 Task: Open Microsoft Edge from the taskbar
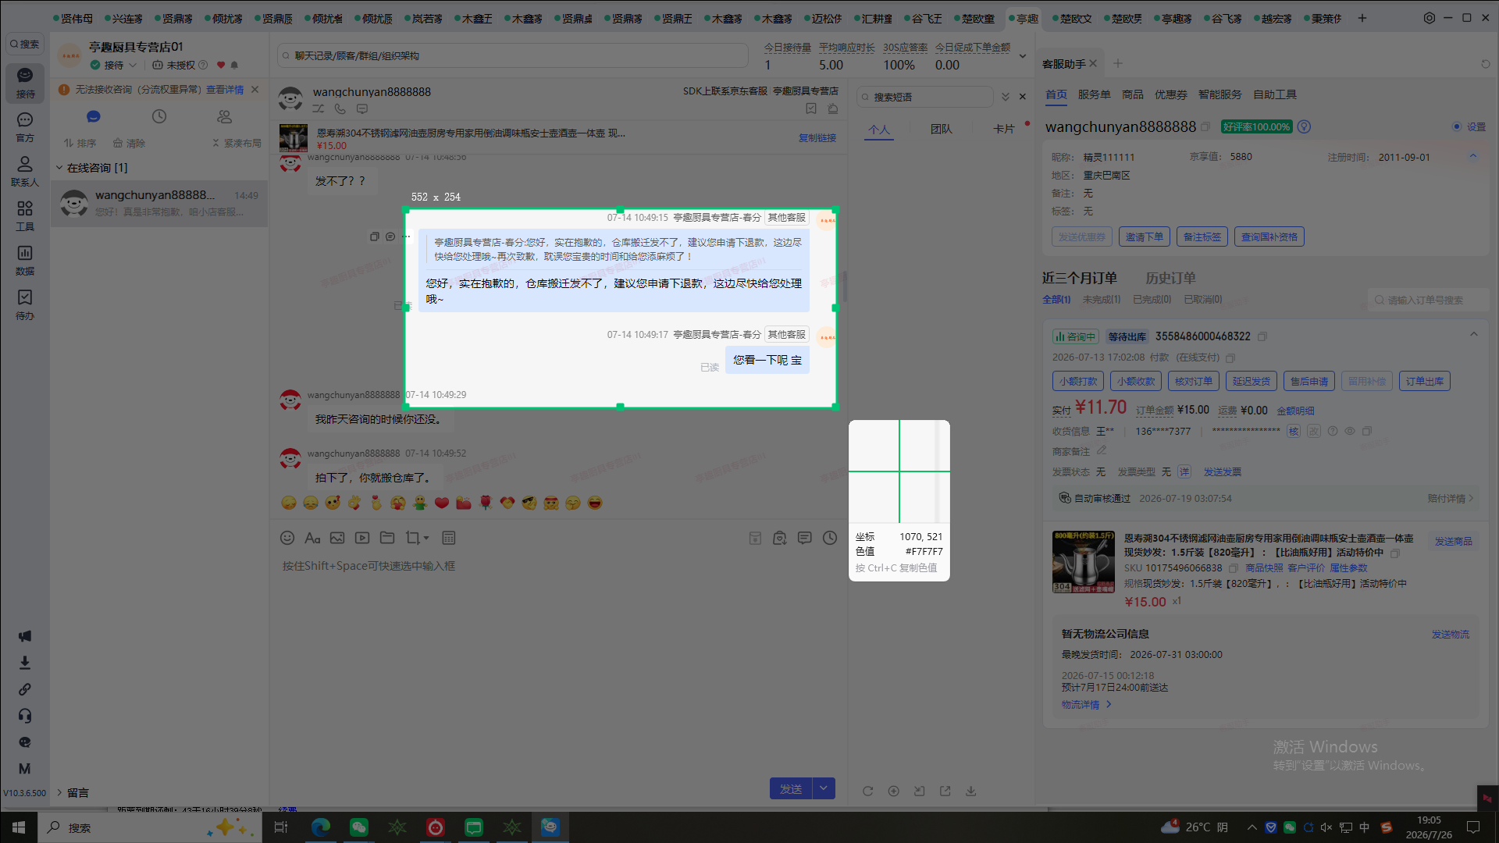point(320,827)
